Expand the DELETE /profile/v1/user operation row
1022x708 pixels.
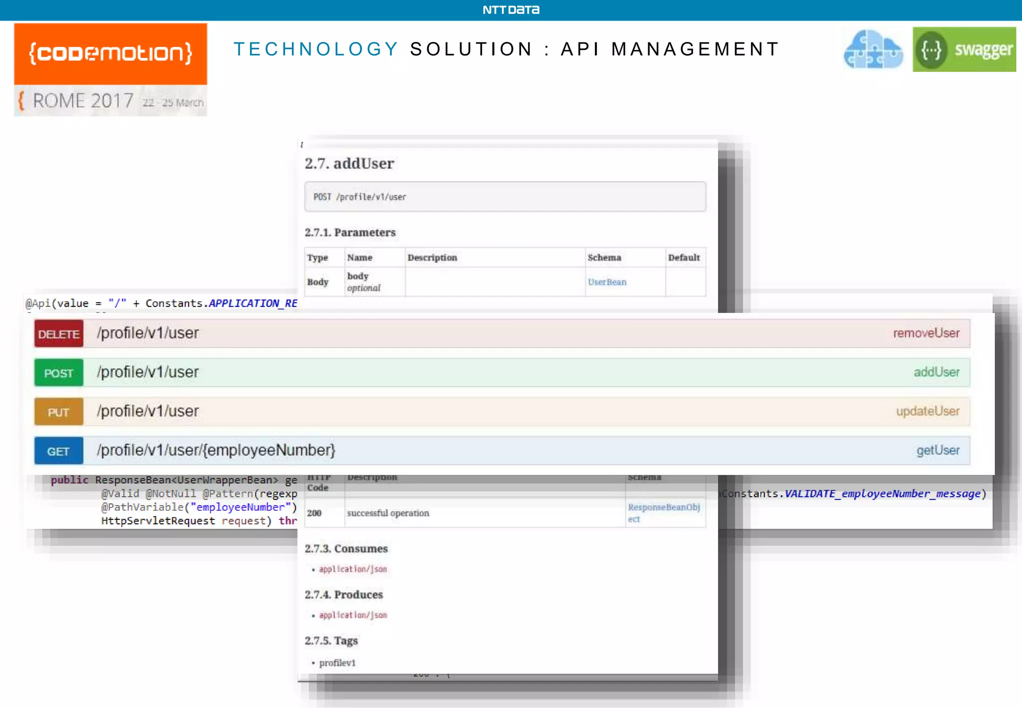148,333
